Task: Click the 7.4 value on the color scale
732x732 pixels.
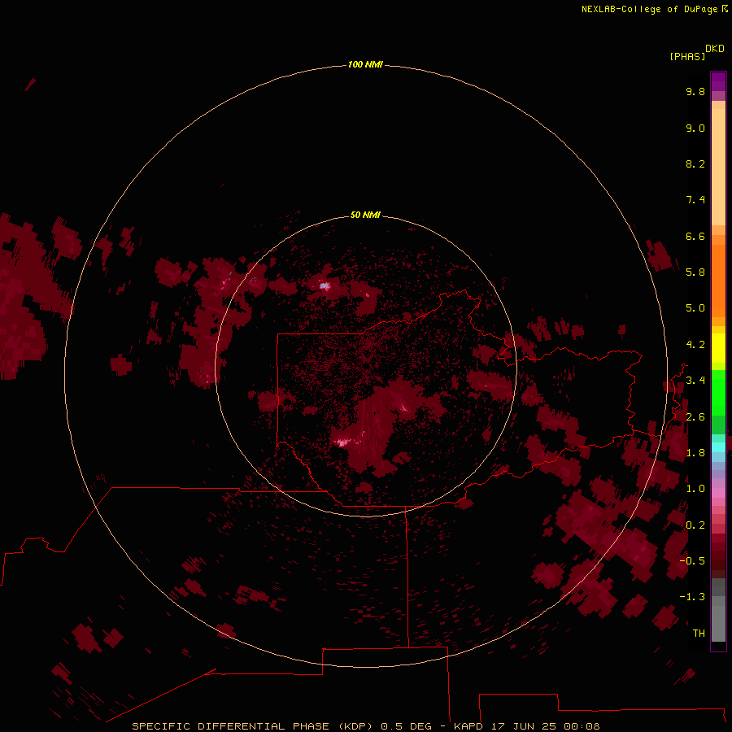Action: click(x=695, y=200)
